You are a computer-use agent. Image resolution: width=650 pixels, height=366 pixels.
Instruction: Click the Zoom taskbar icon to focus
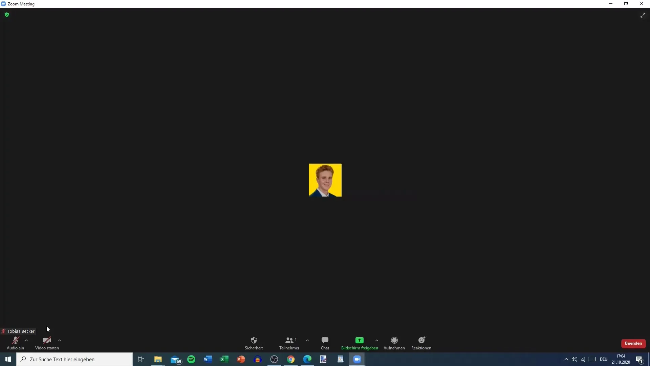click(357, 359)
